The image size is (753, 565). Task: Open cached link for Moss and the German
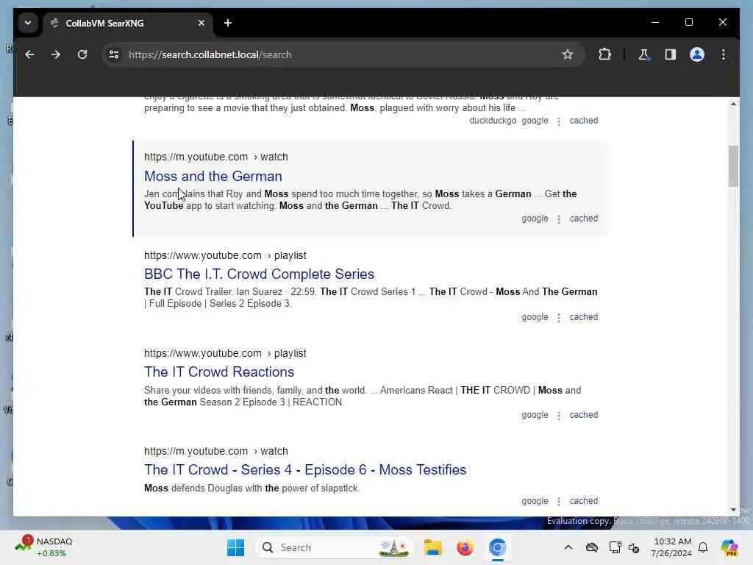(583, 218)
